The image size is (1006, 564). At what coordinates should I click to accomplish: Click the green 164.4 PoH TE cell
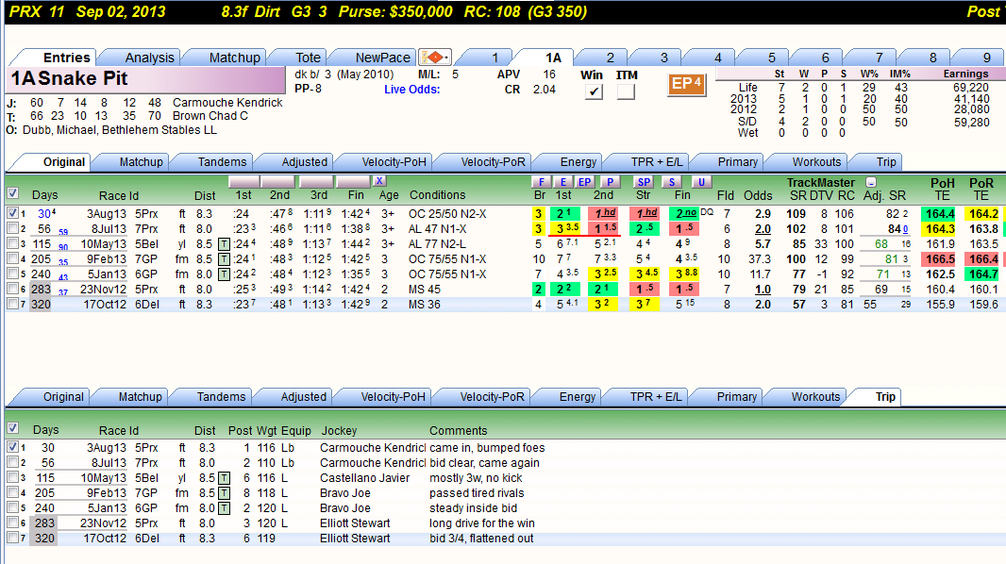[940, 213]
